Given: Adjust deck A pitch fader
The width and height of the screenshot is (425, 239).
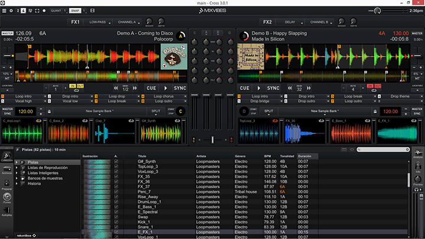Looking at the screenshot, I should pos(7,55).
